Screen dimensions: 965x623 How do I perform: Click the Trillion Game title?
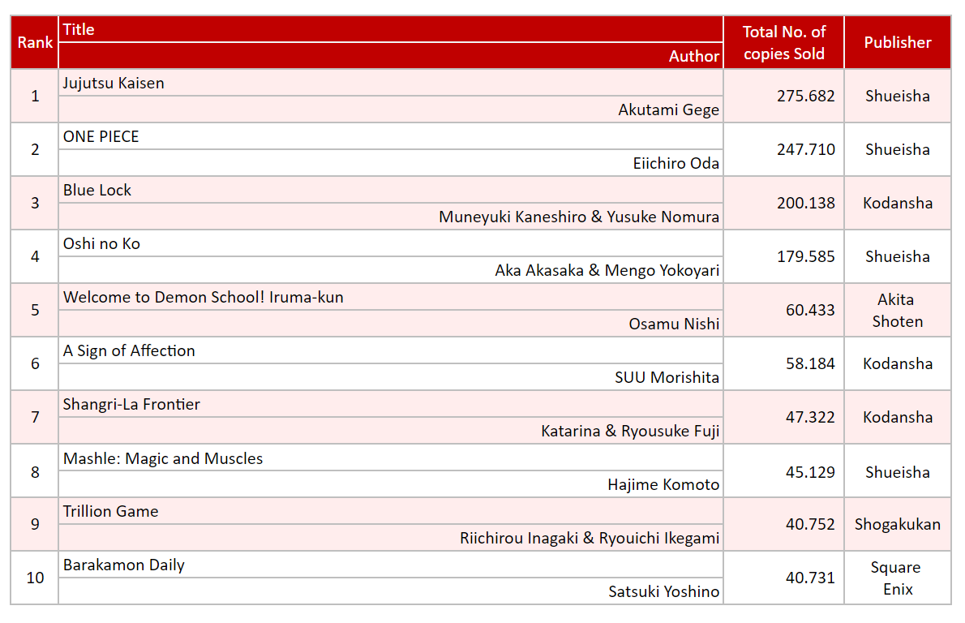click(x=111, y=512)
